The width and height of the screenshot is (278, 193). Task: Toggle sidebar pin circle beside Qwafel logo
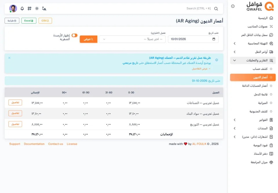coord(233,6)
